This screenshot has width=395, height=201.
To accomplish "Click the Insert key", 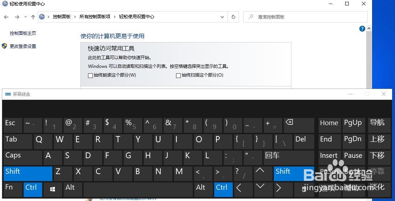I will click(x=330, y=157).
